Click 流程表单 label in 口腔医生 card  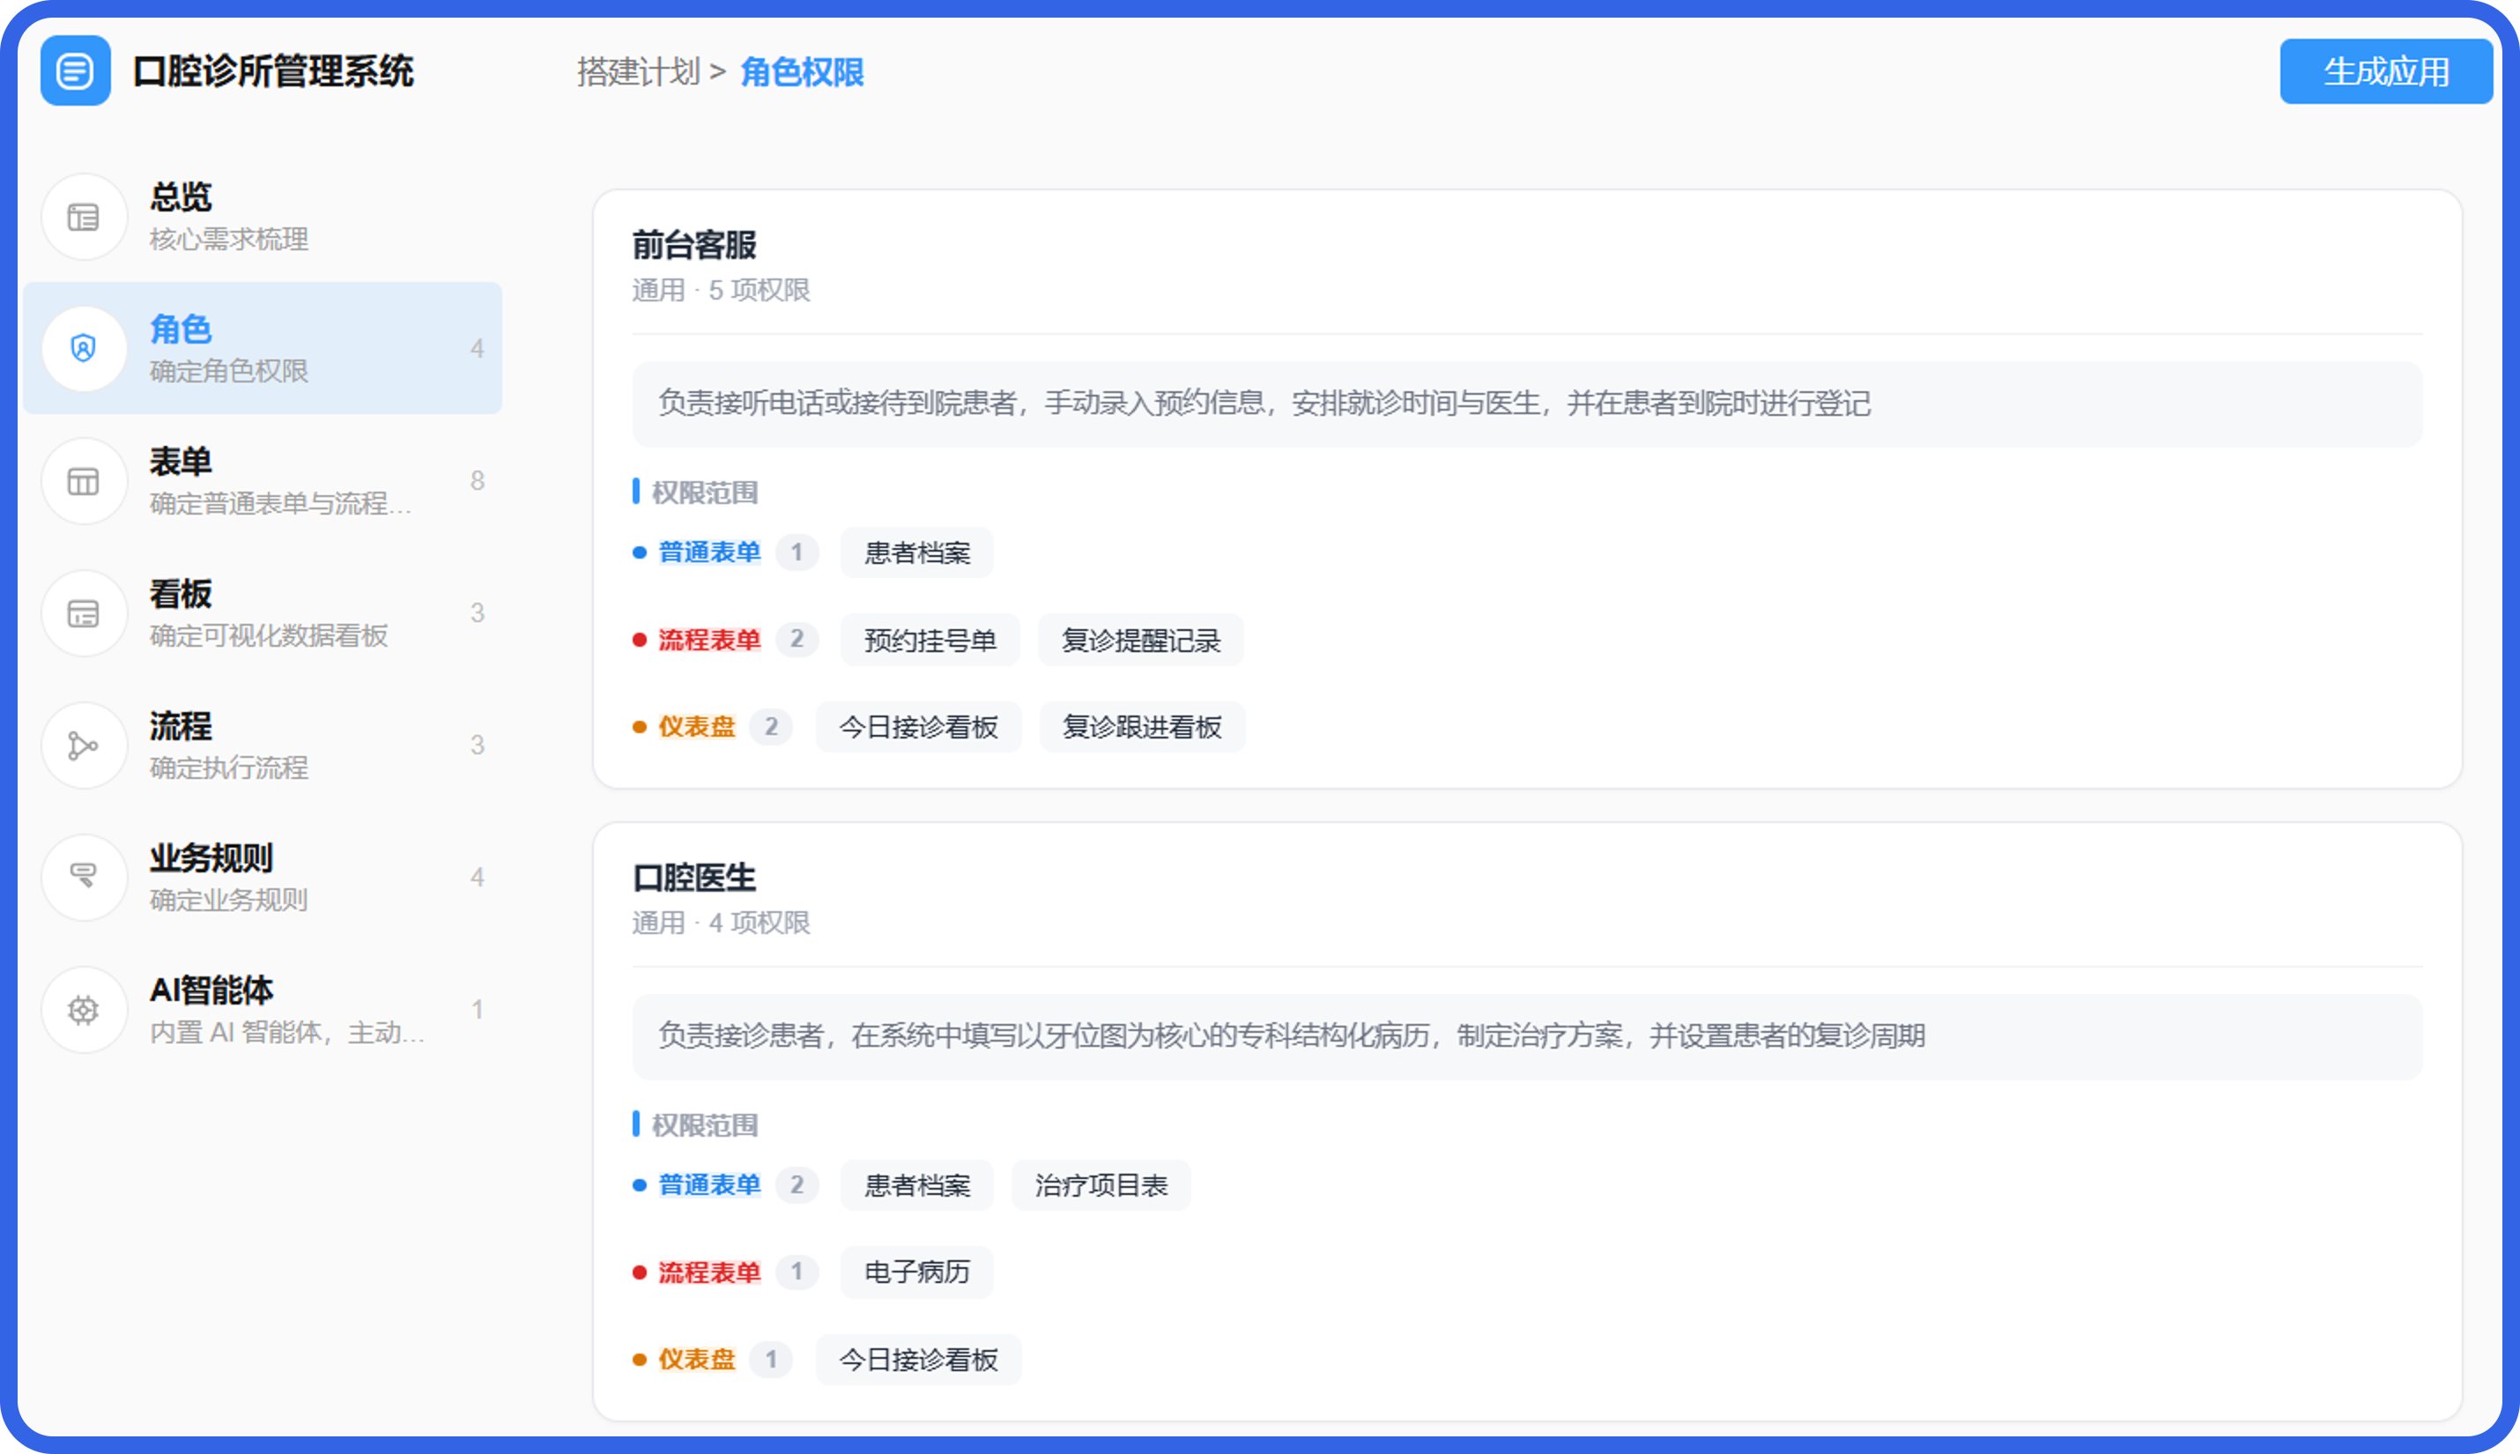710,1272
